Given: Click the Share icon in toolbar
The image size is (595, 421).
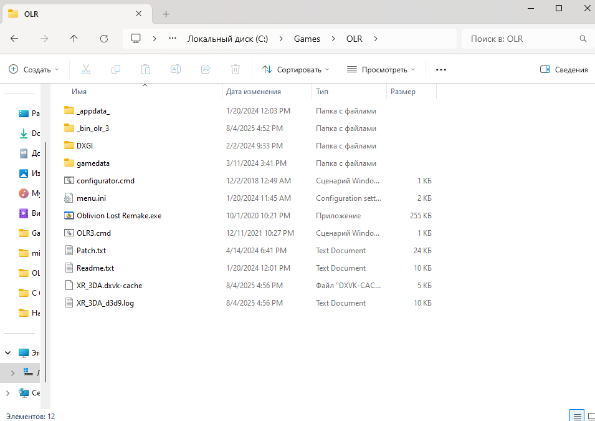Looking at the screenshot, I should 206,69.
